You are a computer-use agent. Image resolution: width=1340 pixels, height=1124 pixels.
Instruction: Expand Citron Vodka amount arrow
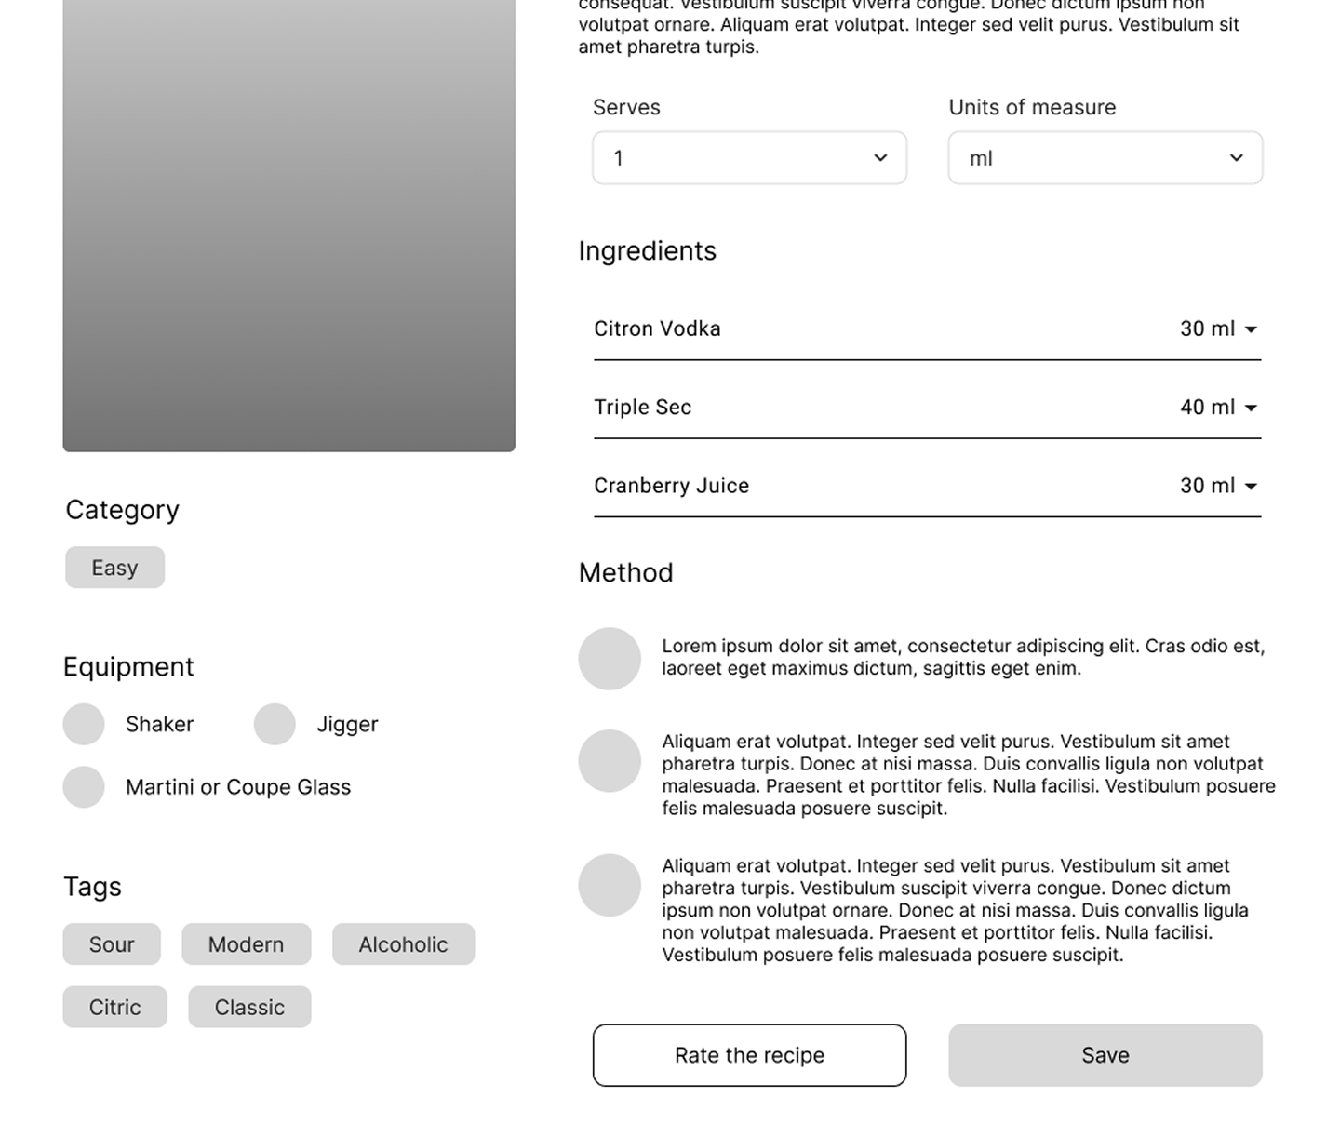coord(1251,329)
